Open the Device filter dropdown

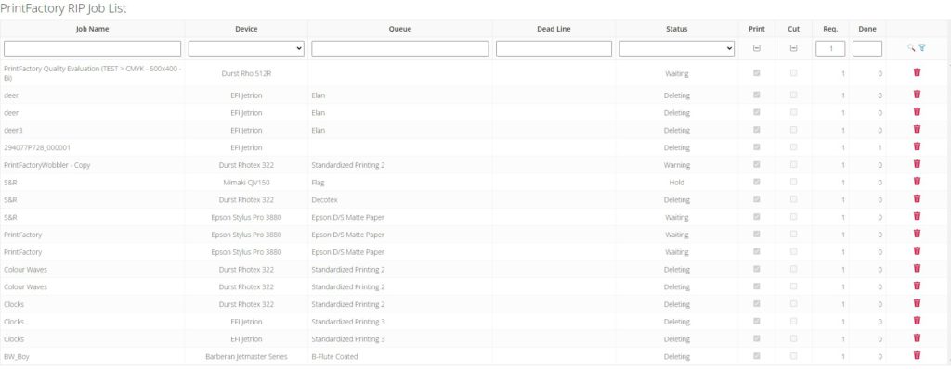tap(246, 48)
